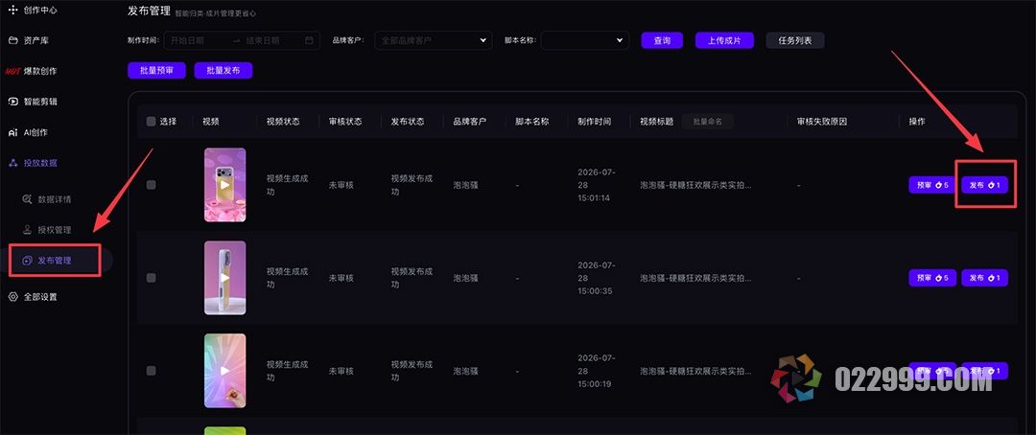Tick the checkbox for the 15:00:35 video row
Screen dimensions: 1036x435
tap(151, 278)
